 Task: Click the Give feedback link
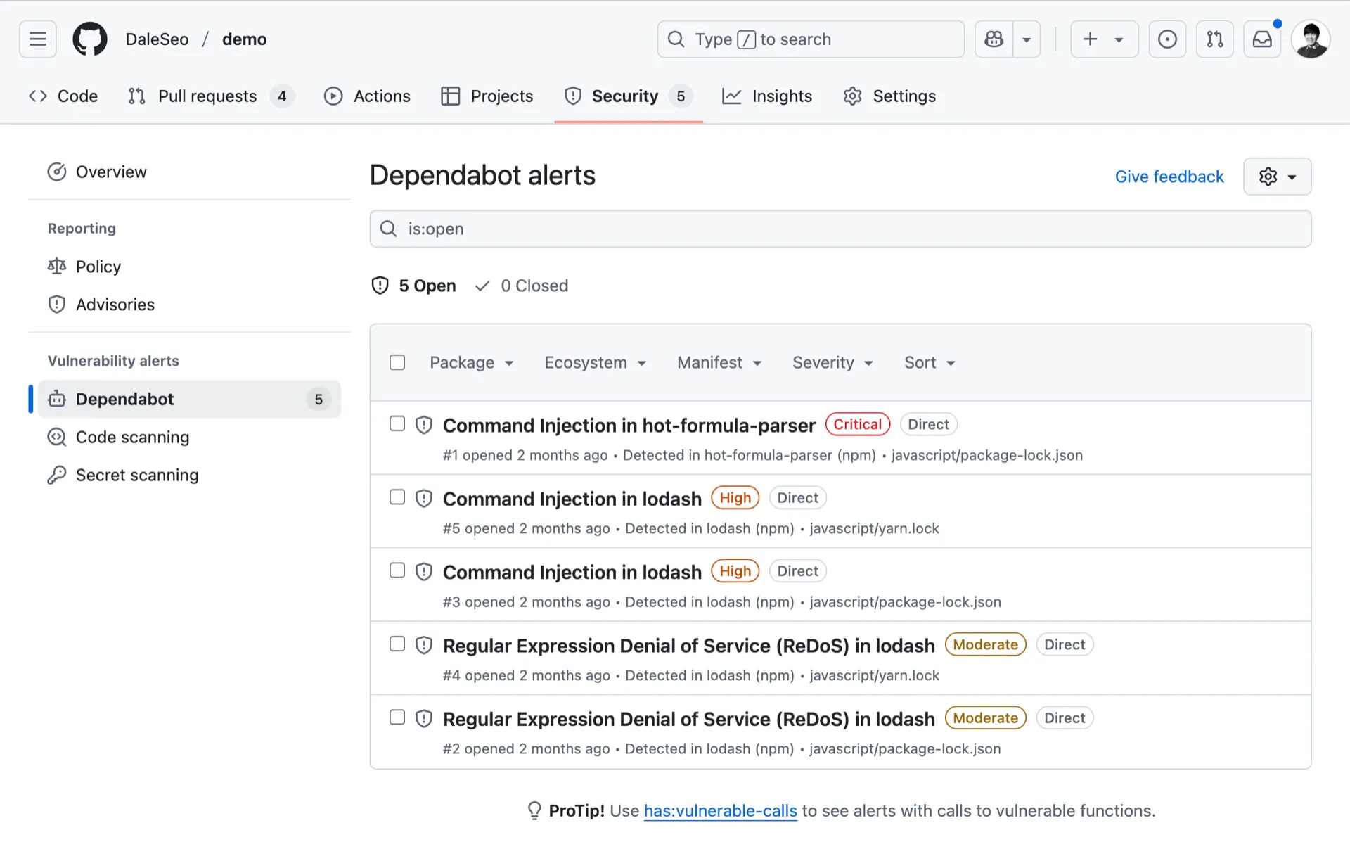[x=1169, y=177]
